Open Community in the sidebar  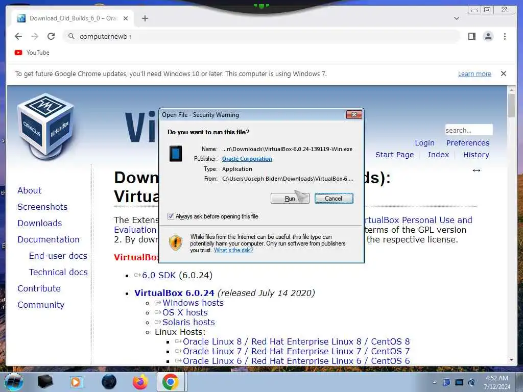pos(41,305)
